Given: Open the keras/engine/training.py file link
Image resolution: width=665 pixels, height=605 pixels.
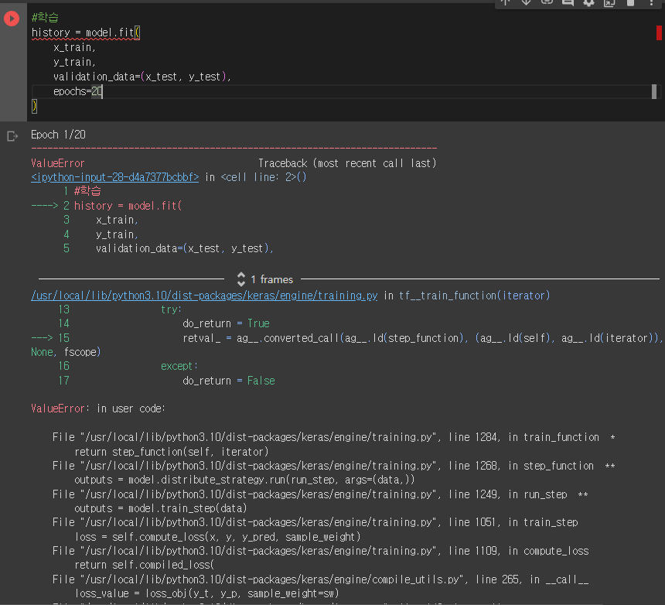Looking at the screenshot, I should (204, 296).
